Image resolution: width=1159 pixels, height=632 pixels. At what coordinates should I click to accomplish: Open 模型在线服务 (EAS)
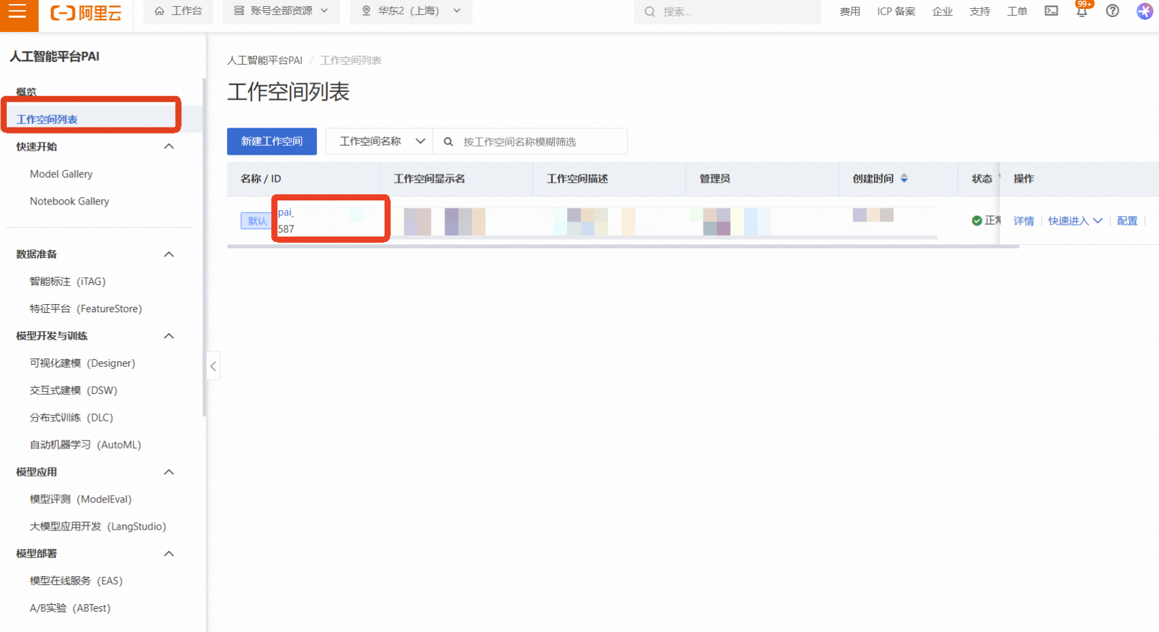pos(76,581)
